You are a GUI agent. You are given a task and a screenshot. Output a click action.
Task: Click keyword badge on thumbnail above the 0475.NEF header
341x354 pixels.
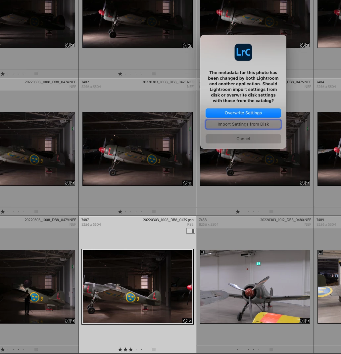[x=185, y=45]
